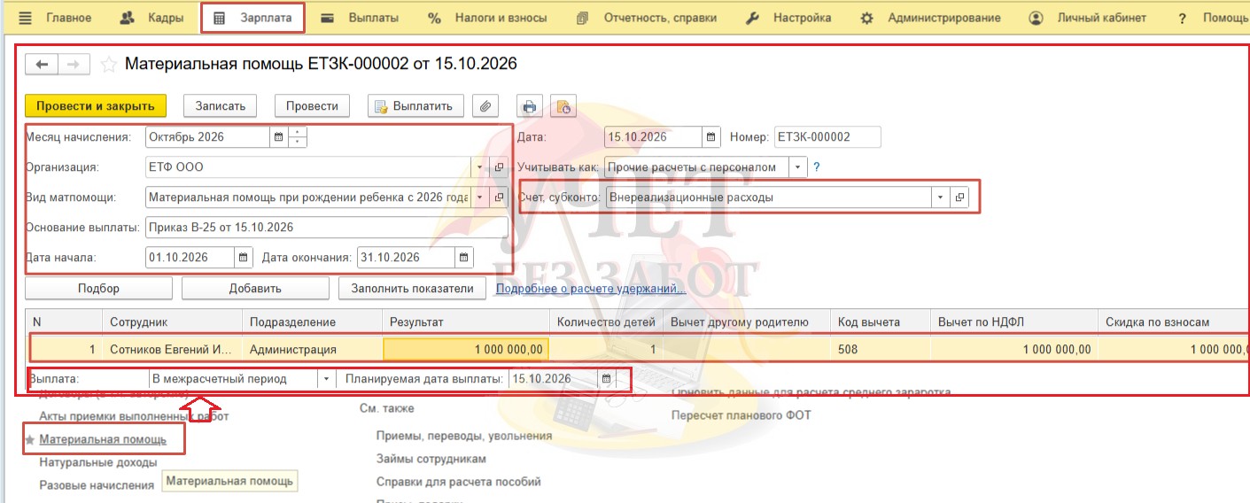Open Справки для расчета пособий link
Viewport: 1250px width, 503px height.
click(458, 482)
